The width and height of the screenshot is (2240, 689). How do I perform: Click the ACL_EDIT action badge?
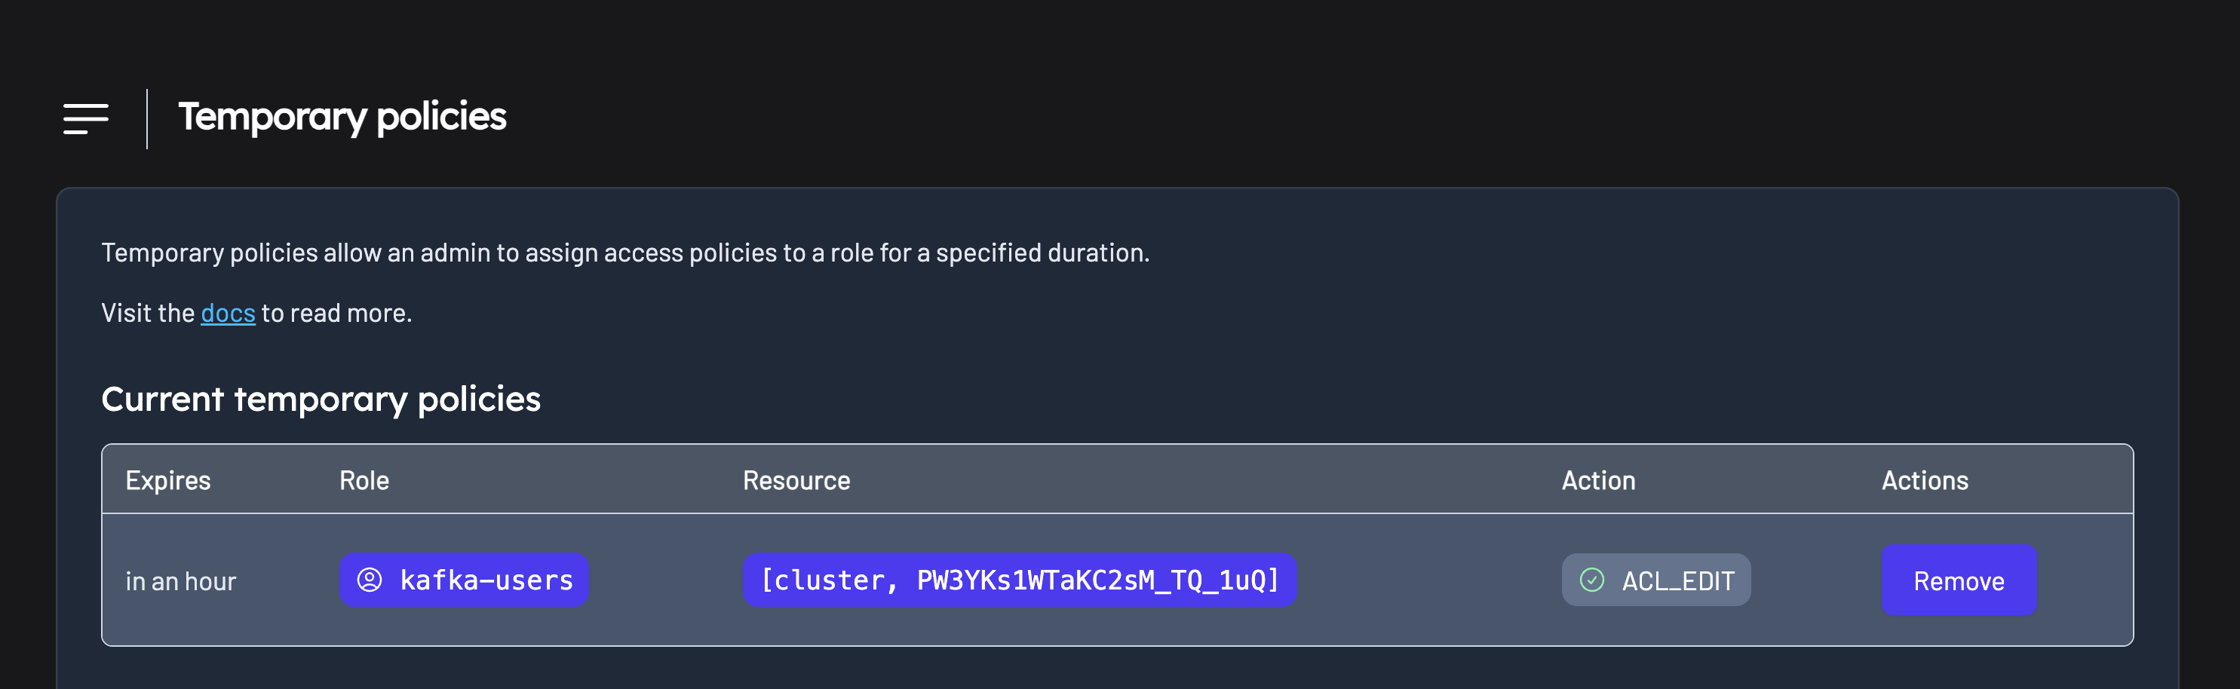(1655, 580)
